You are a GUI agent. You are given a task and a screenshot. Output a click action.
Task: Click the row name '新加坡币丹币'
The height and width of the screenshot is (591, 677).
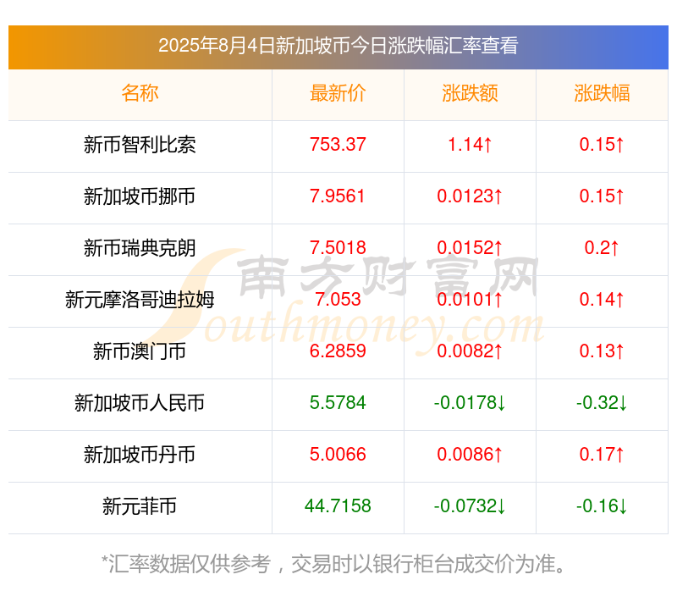(x=140, y=455)
